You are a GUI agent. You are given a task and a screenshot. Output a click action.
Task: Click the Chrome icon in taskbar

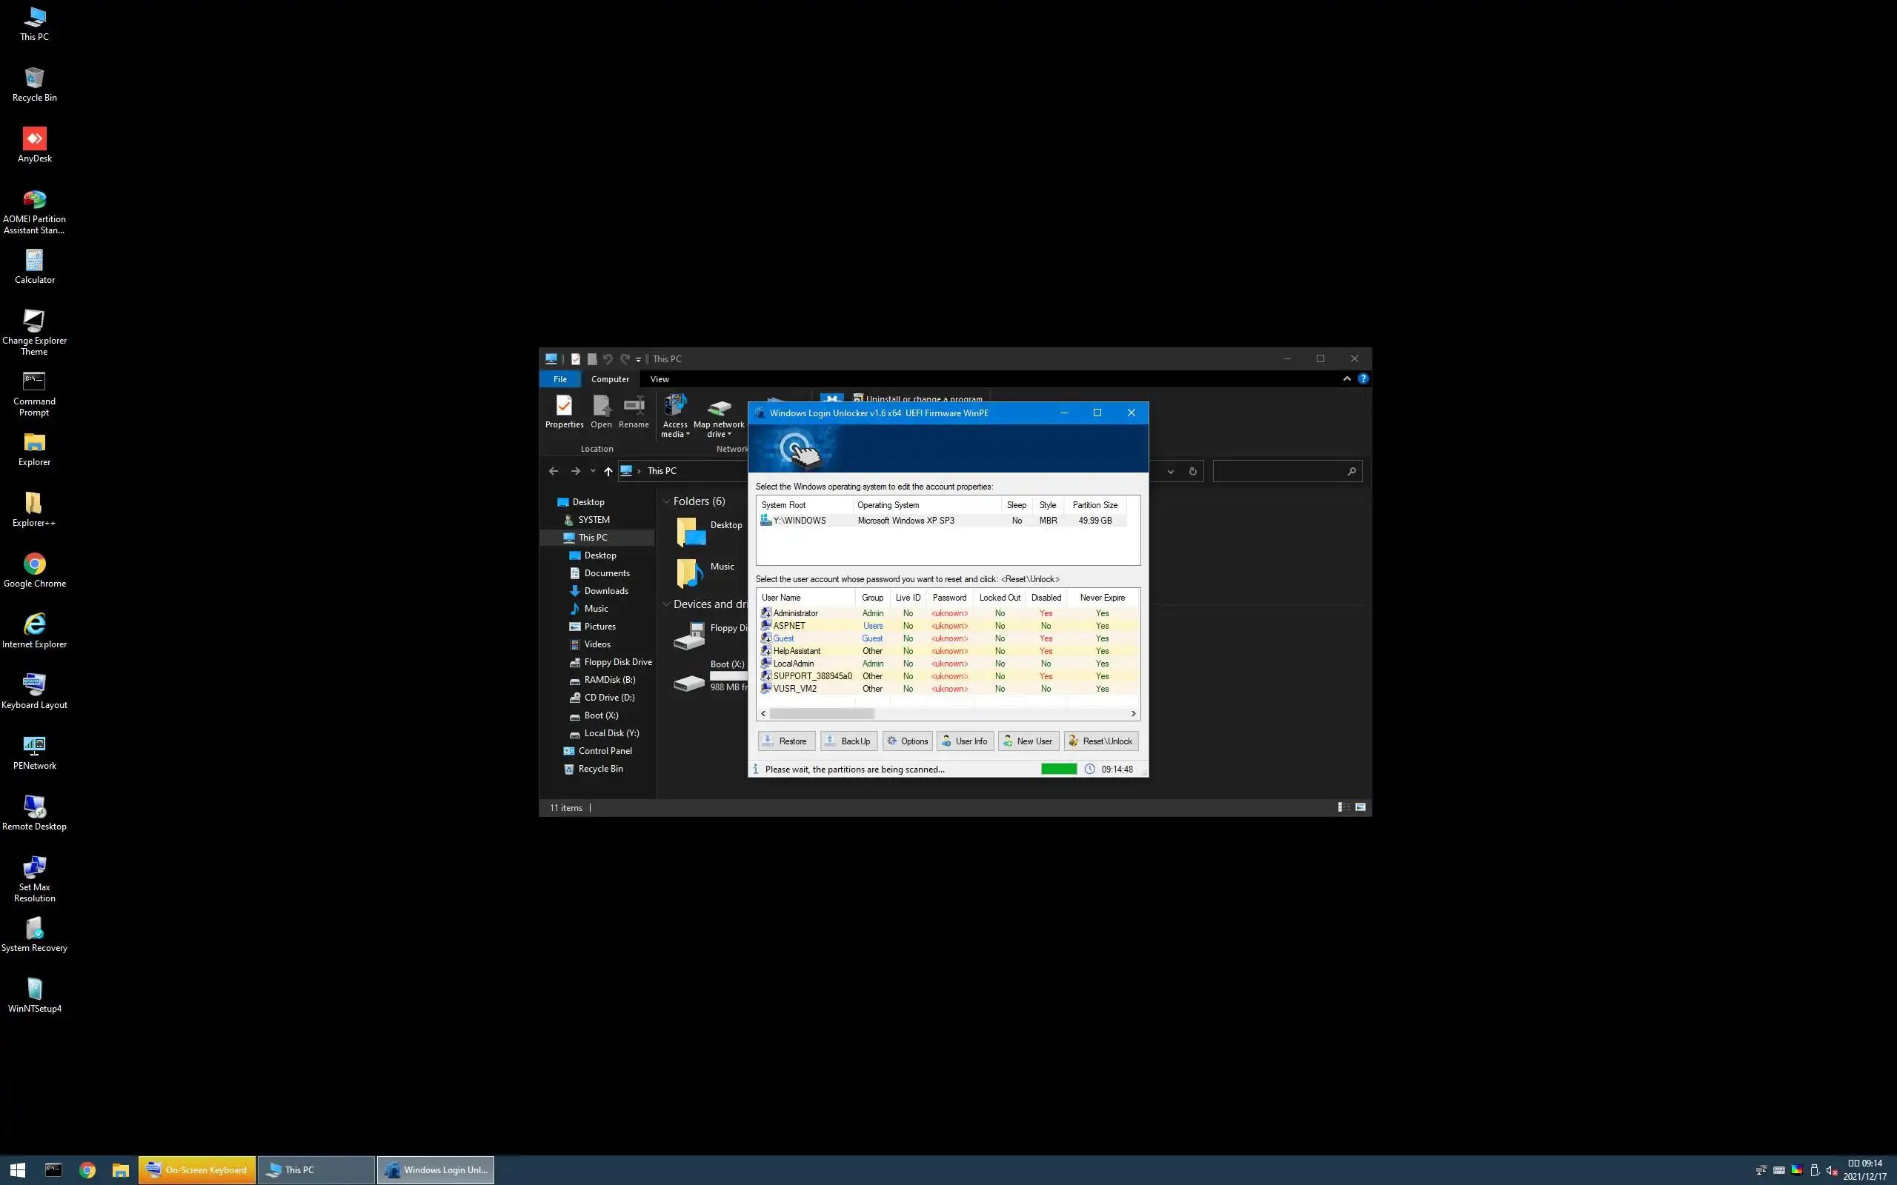tap(87, 1170)
